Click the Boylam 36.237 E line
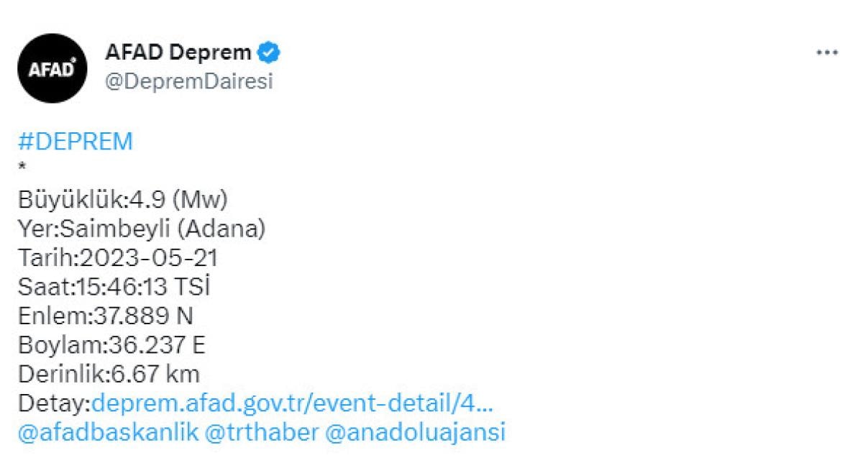The height and width of the screenshot is (458, 863). pos(111,345)
